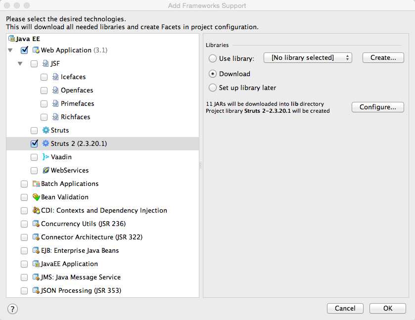Image resolution: width=415 pixels, height=320 pixels.
Task: Click the Primefaces JSF icon
Action: pyautogui.click(x=55, y=103)
